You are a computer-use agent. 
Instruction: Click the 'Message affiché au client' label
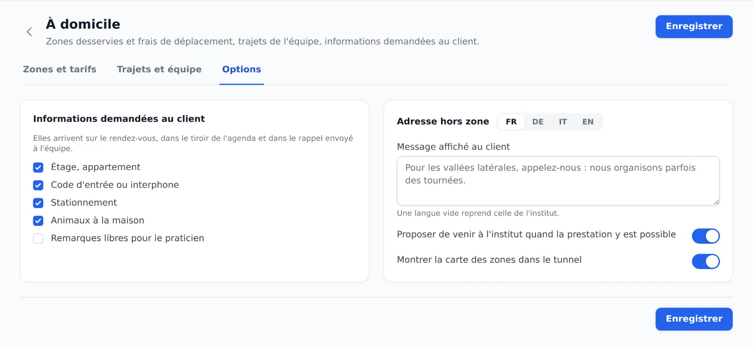(453, 147)
